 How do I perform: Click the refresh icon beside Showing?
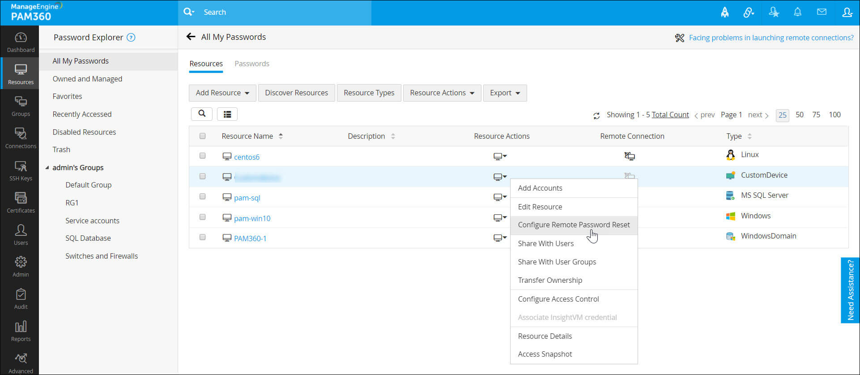click(x=596, y=115)
